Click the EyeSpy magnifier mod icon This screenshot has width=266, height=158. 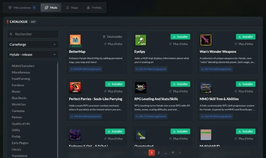[140, 40]
